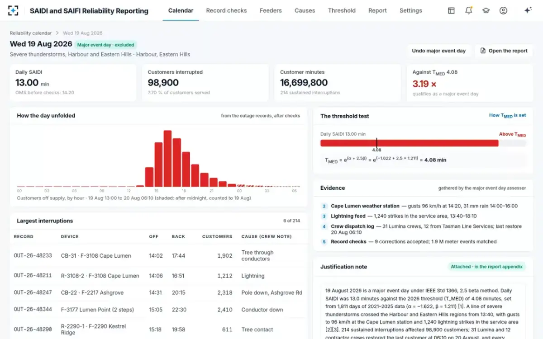Click the Customer minutes 16,699,800 value
Screen dimensions: 543x339
304,83
